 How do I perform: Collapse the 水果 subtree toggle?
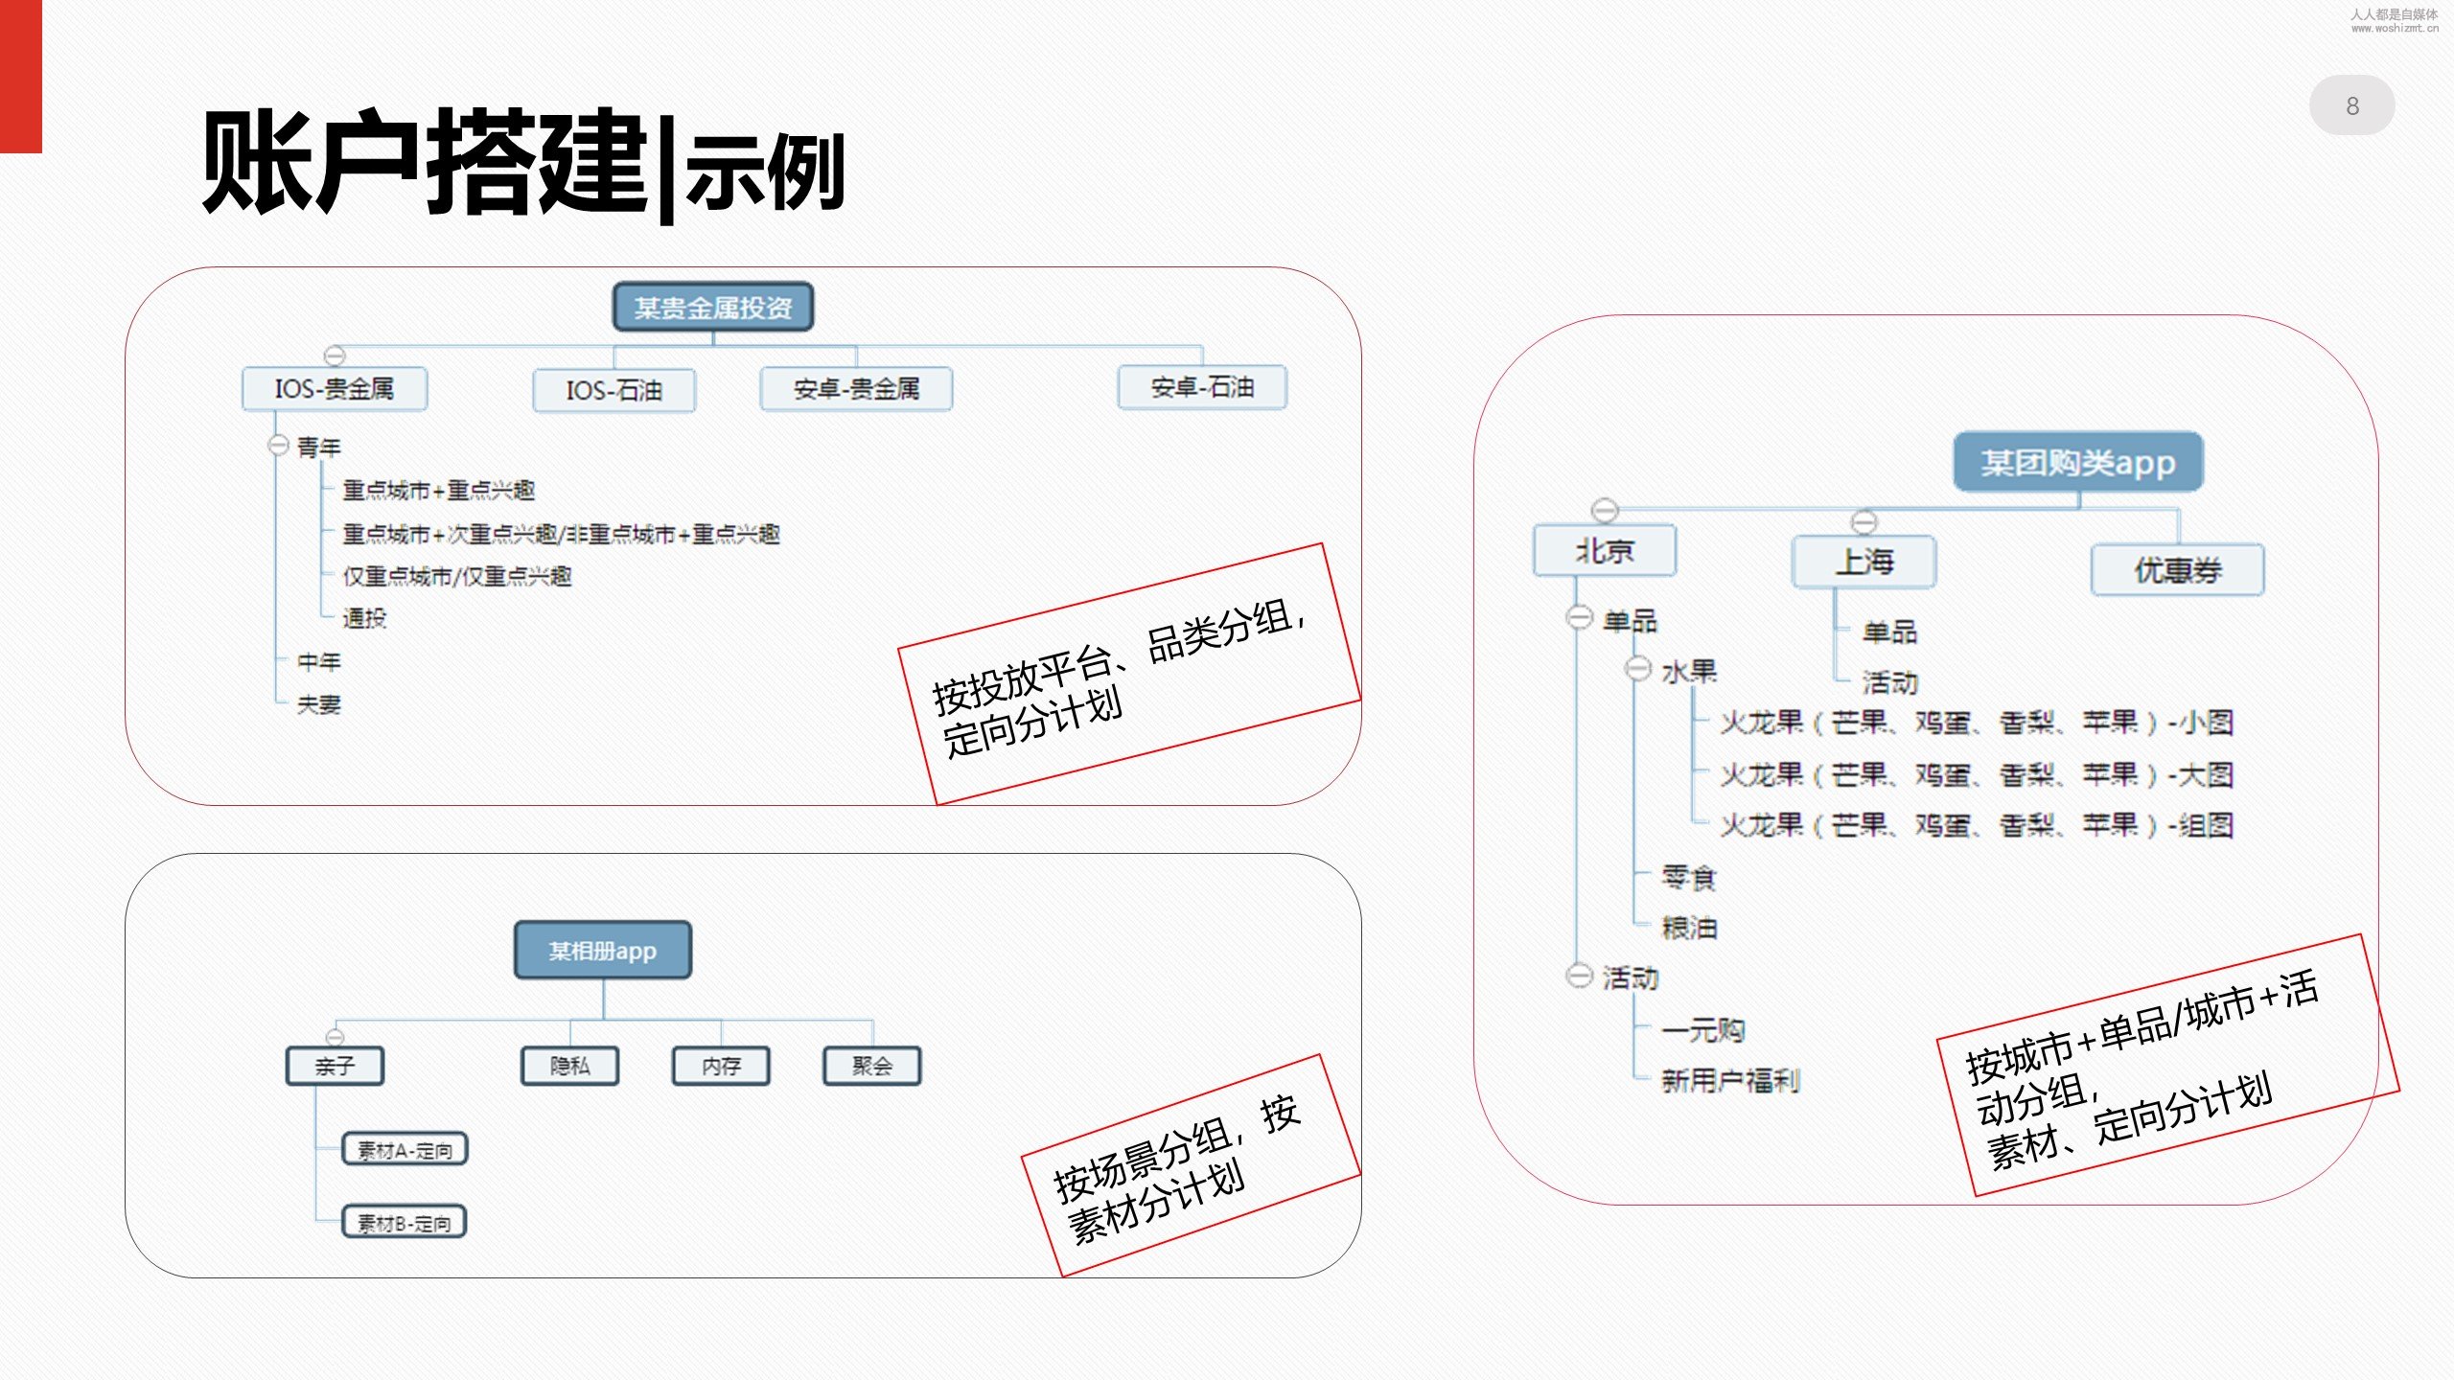click(x=1638, y=669)
